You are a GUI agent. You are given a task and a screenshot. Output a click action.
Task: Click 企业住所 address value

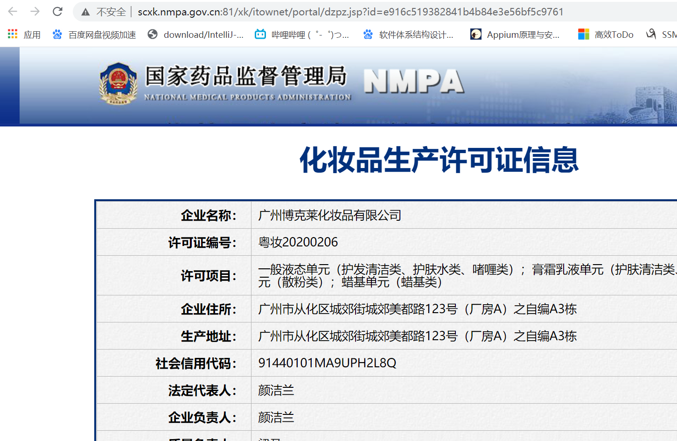pos(418,309)
